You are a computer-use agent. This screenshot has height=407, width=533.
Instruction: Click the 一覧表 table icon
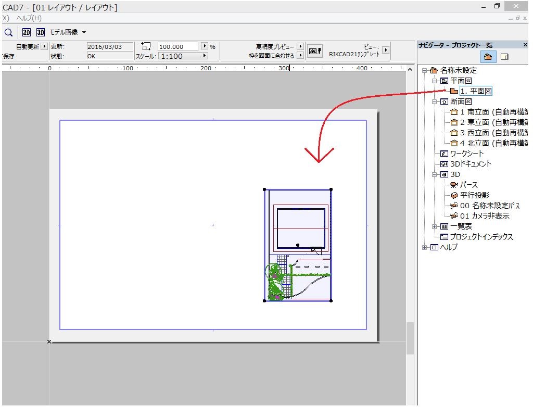click(444, 226)
